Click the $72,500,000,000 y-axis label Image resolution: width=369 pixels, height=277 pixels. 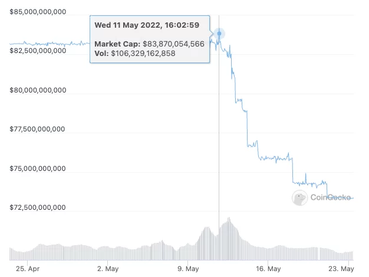click(x=38, y=209)
